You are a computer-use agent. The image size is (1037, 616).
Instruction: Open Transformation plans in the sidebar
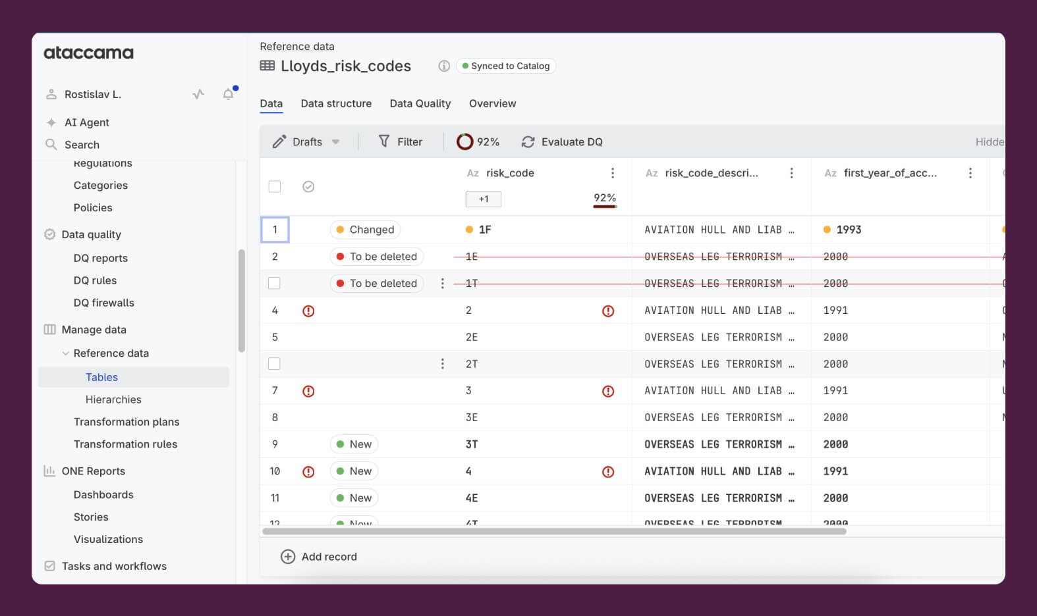[126, 422]
